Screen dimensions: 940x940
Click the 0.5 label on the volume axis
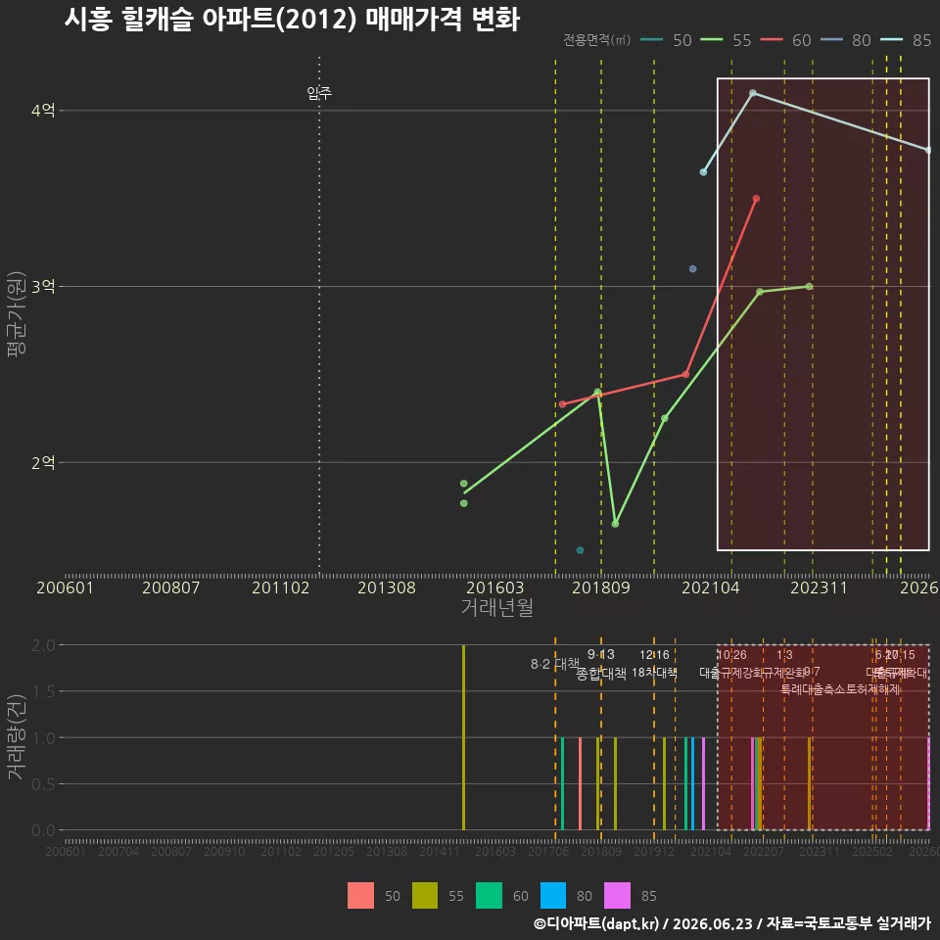pyautogui.click(x=43, y=783)
